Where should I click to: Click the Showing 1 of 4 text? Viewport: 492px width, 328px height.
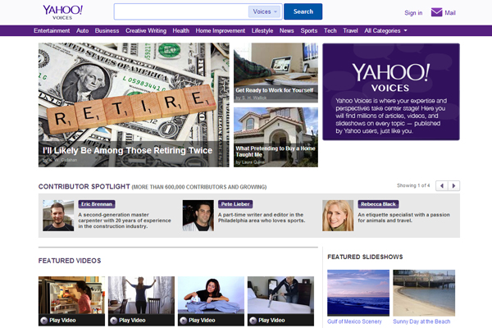click(x=413, y=185)
